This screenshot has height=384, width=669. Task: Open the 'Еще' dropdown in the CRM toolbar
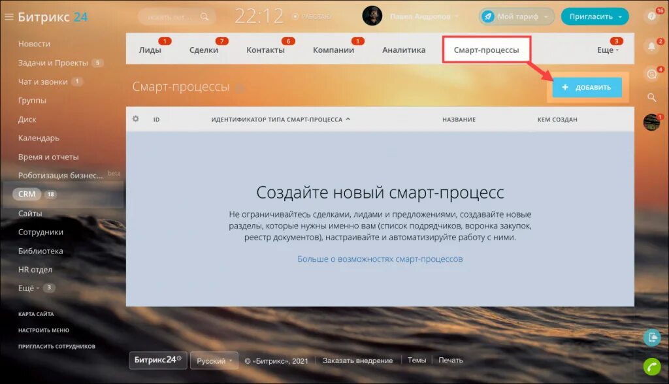[607, 49]
